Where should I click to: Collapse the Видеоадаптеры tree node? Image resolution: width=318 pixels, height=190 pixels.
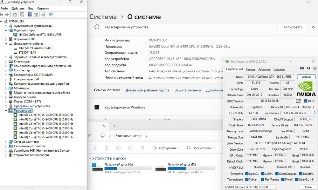click(x=6, y=30)
